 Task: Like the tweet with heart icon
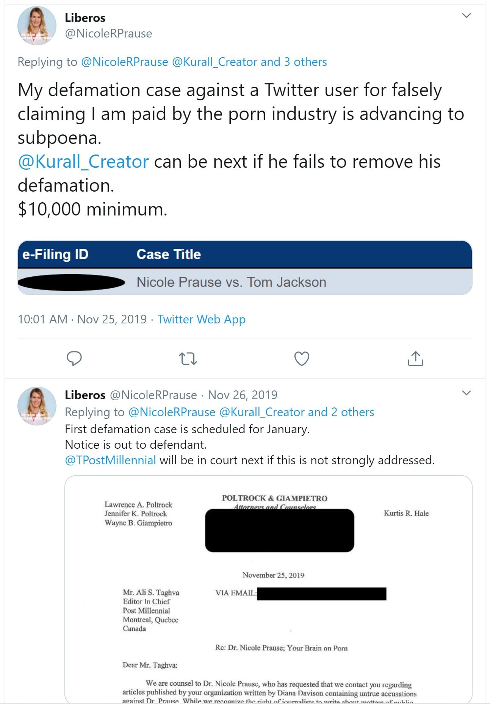302,358
